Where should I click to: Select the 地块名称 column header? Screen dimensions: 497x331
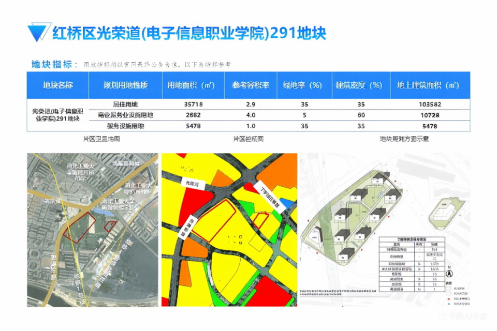click(57, 85)
